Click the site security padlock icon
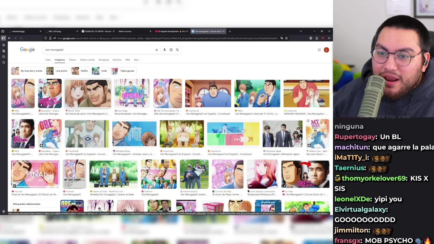Viewport: 434px width, 244px height. [x=50, y=38]
